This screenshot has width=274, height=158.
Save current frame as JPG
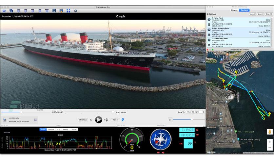40,11
